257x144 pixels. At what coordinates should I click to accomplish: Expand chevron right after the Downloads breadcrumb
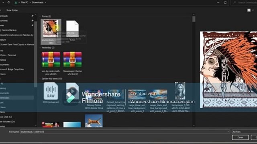[45, 2]
